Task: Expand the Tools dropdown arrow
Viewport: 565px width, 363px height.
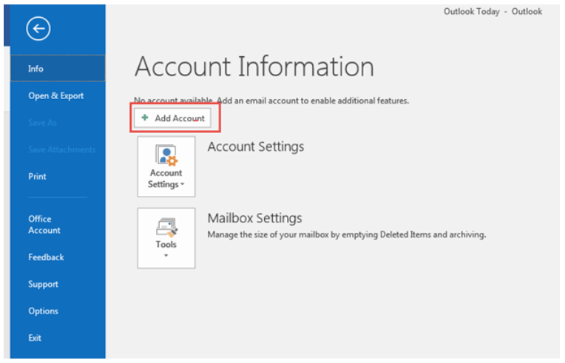Action: [x=166, y=256]
